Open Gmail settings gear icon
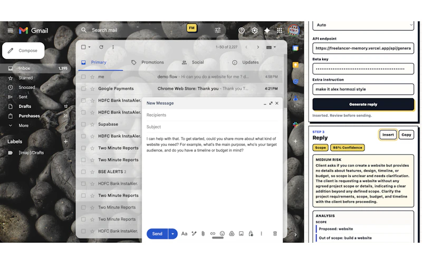The image size is (422, 264). (x=254, y=31)
